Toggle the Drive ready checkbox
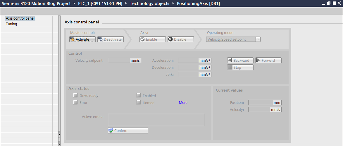Viewport: 343px width, 146px height. (x=75, y=95)
